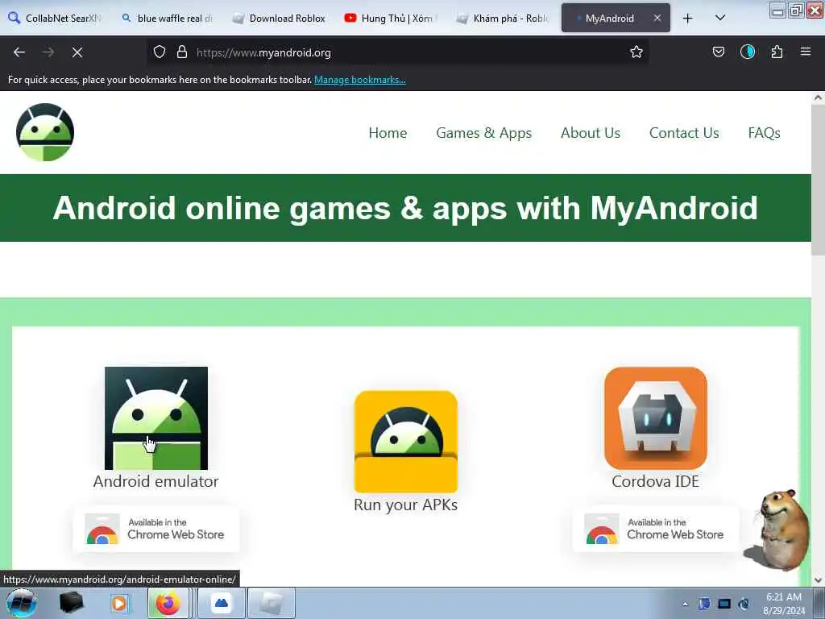Open the Home navigation link

388,133
